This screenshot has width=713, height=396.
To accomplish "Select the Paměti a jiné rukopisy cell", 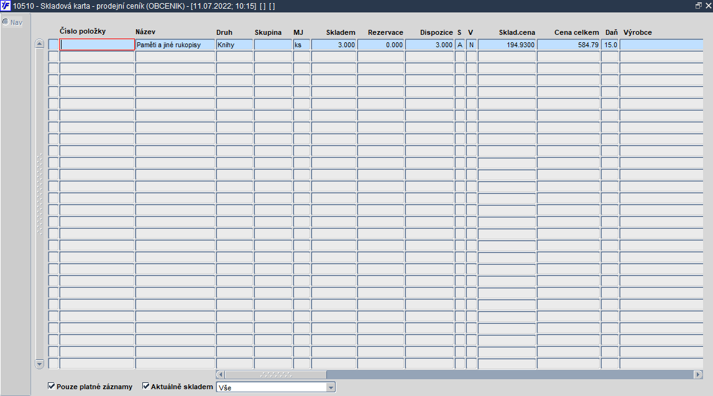I will tap(175, 45).
